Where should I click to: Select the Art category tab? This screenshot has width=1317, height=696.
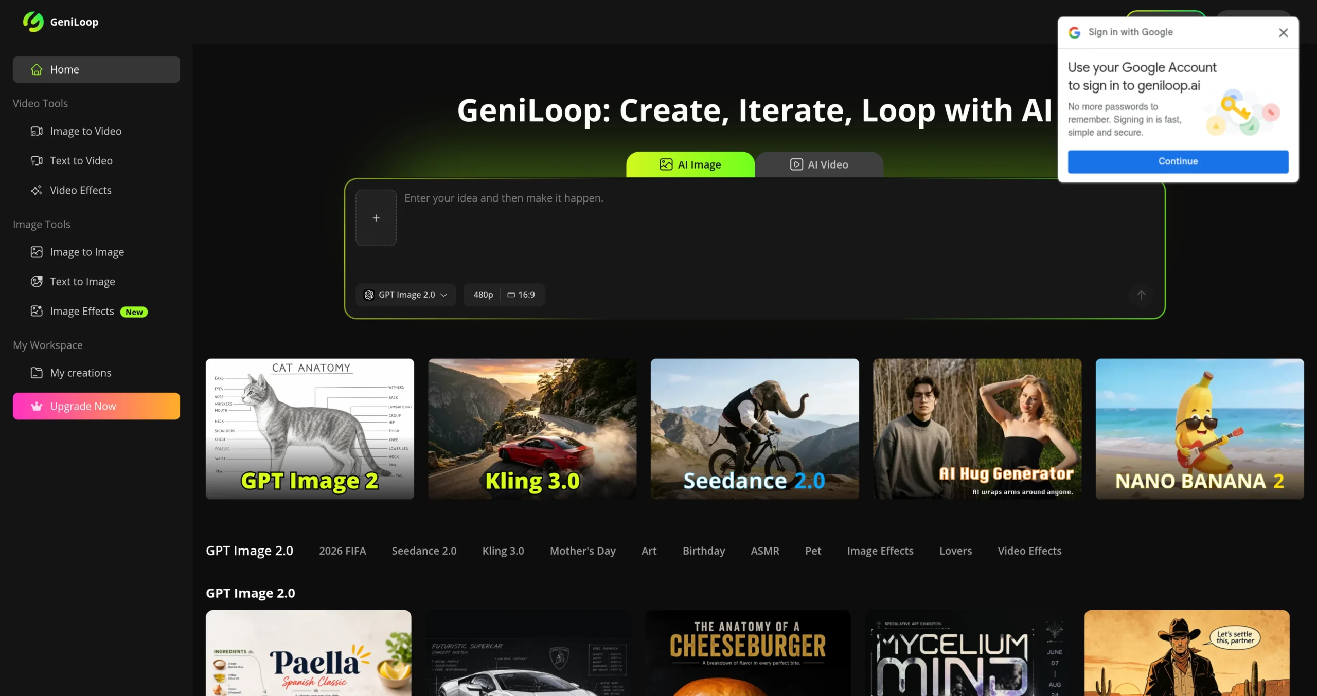coord(649,551)
